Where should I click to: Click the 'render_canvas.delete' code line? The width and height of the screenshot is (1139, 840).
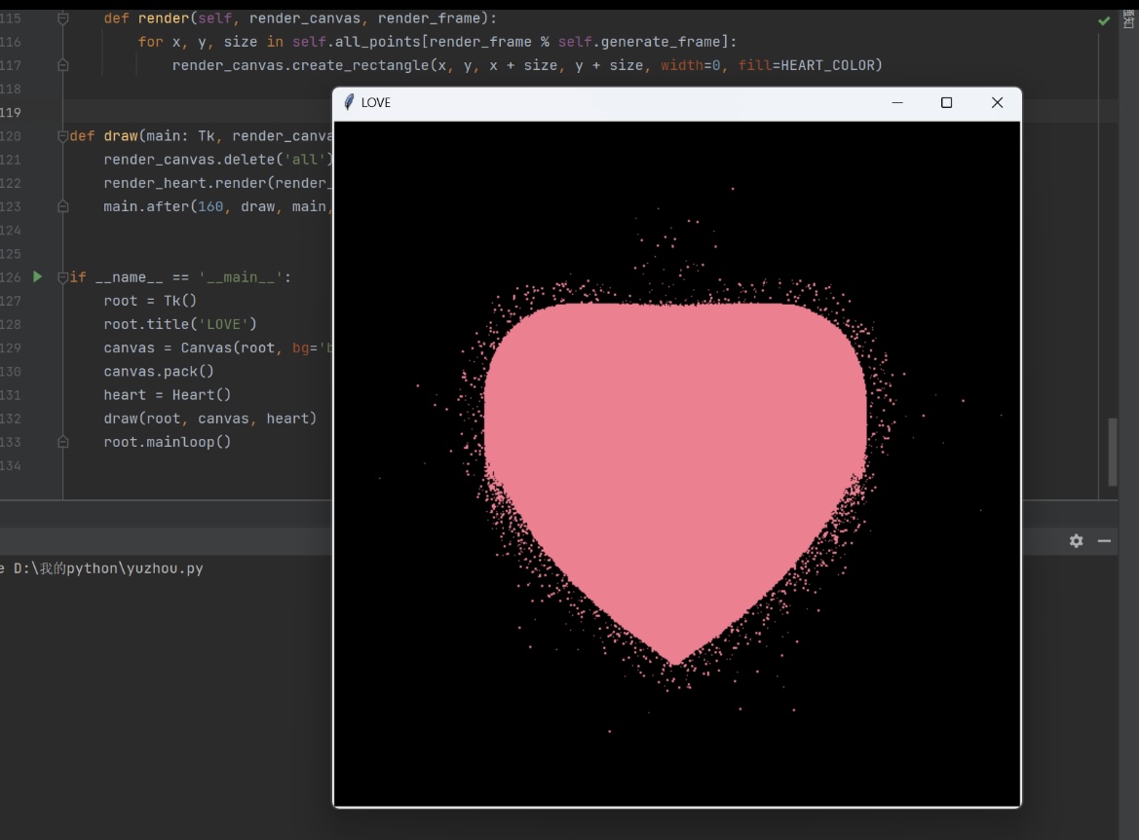[x=218, y=160]
